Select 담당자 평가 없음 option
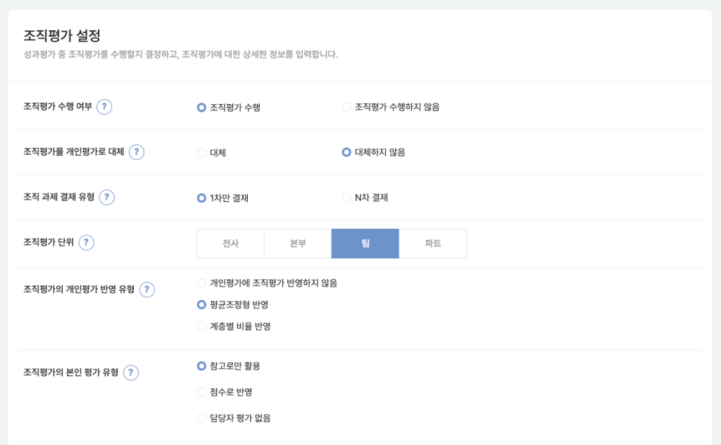This screenshot has height=445, width=721. tap(234, 418)
